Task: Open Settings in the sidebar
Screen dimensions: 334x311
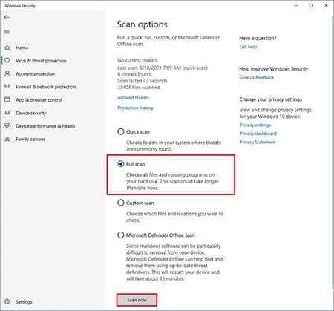Action: click(24, 302)
